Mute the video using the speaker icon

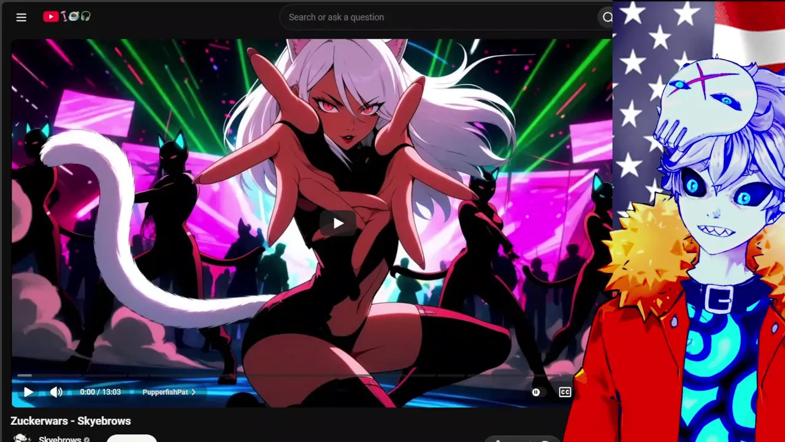pos(56,392)
